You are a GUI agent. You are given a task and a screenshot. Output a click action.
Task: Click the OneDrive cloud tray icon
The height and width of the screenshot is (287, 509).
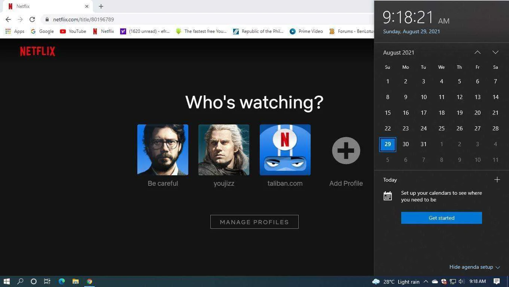[x=435, y=281]
